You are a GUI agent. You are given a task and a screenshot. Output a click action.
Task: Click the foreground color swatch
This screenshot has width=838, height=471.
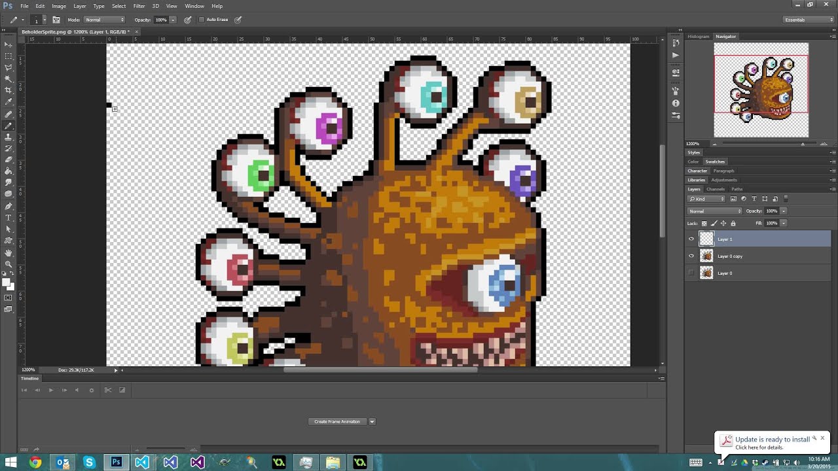coord(6,283)
